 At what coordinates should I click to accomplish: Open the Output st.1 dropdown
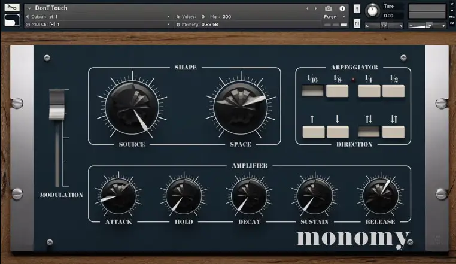(x=98, y=17)
